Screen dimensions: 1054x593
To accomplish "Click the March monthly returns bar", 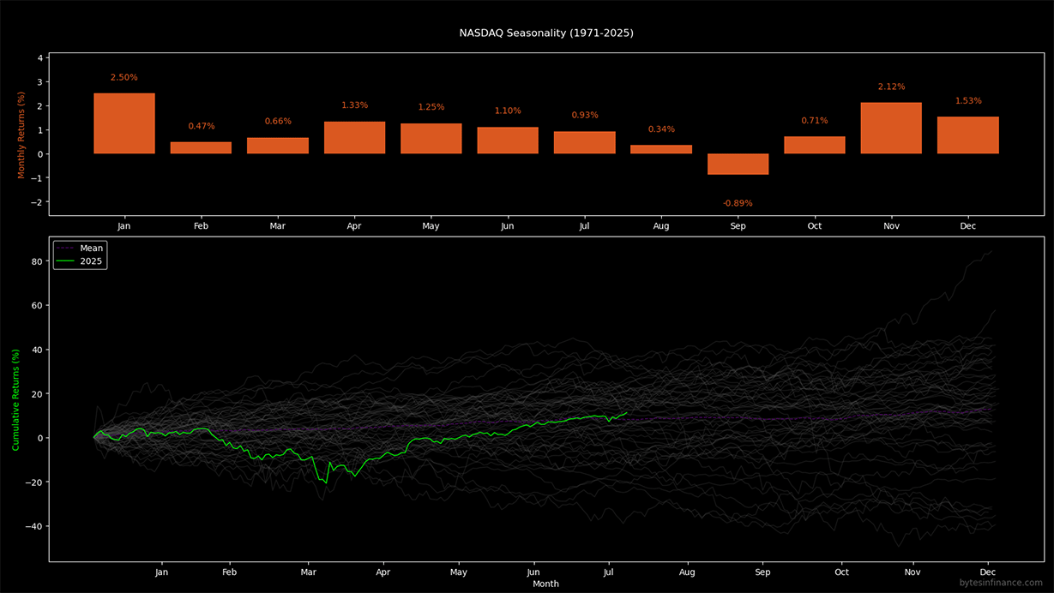I will (278, 146).
